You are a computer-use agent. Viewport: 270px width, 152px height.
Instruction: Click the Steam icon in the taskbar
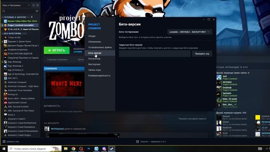click(111, 149)
